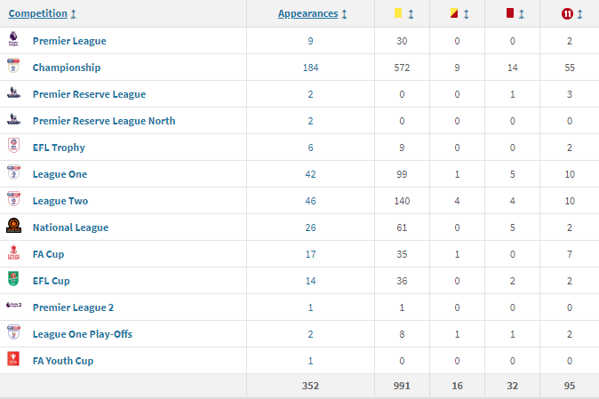Image resolution: width=599 pixels, height=399 pixels.
Task: Click the EFL Cup green logo
Action: tap(13, 280)
